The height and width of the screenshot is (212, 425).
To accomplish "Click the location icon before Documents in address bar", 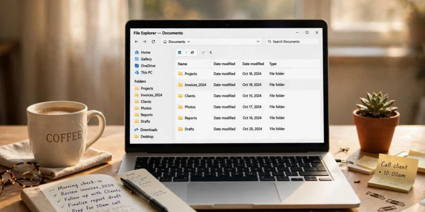I will [x=165, y=42].
